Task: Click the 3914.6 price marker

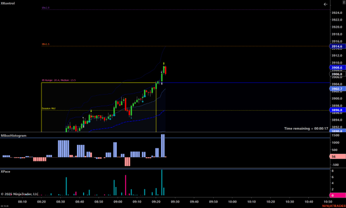Action: coord(337,46)
